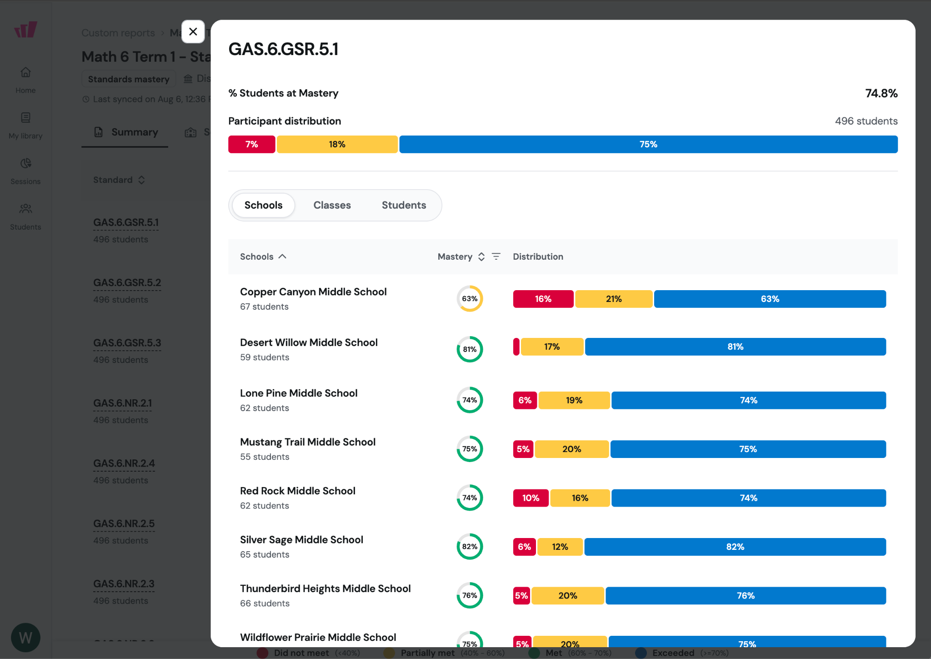
Task: Click the user avatar W icon
Action: pyautogui.click(x=25, y=637)
